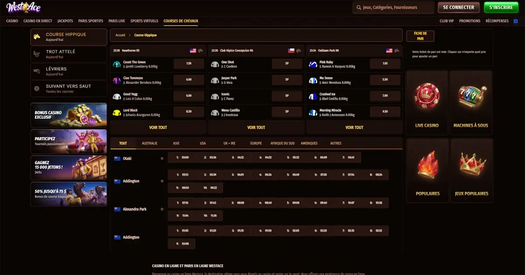Switch to the Afrique du Sud tab
The width and height of the screenshot is (525, 275).
[x=283, y=143]
